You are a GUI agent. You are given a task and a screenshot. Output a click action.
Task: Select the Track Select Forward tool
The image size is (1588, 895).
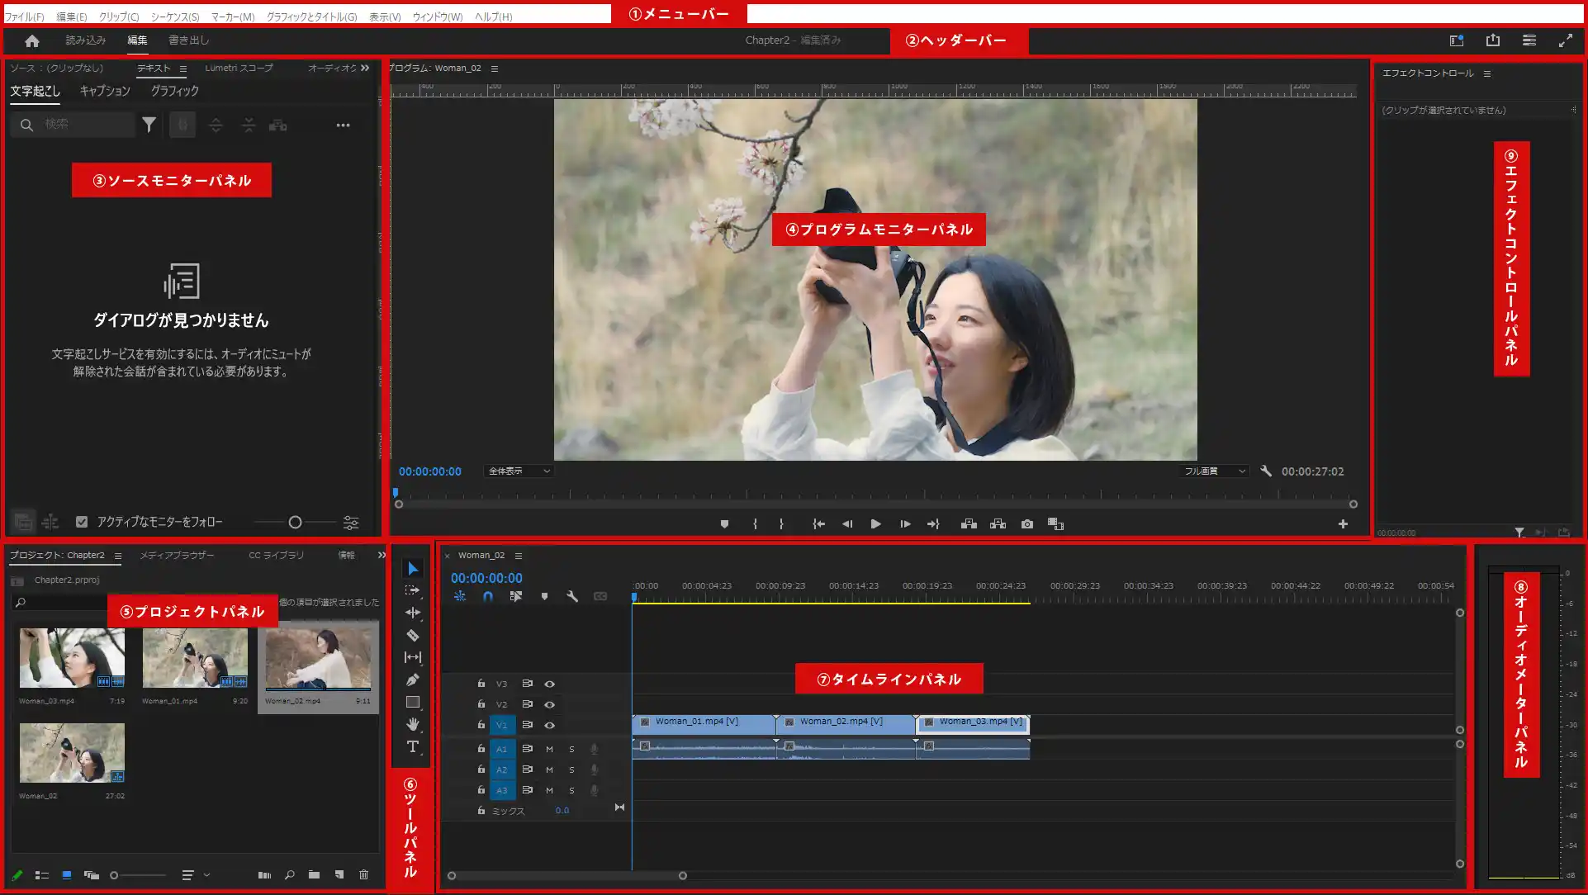point(412,590)
